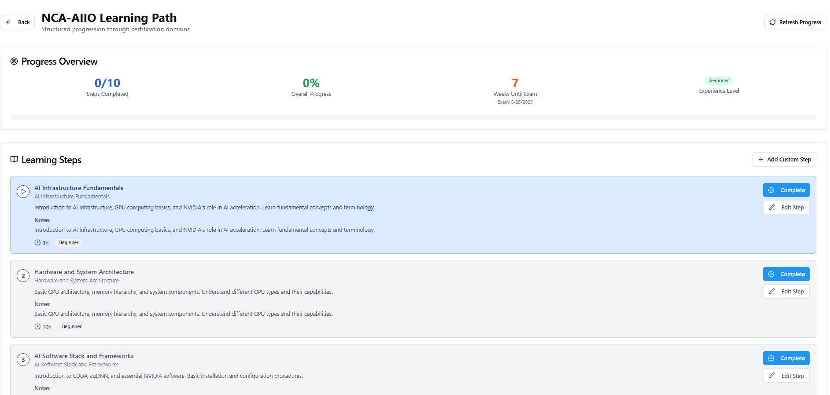Image resolution: width=830 pixels, height=395 pixels.
Task: Mark AI Infrastructure Fundamentals as Complete
Action: point(786,190)
